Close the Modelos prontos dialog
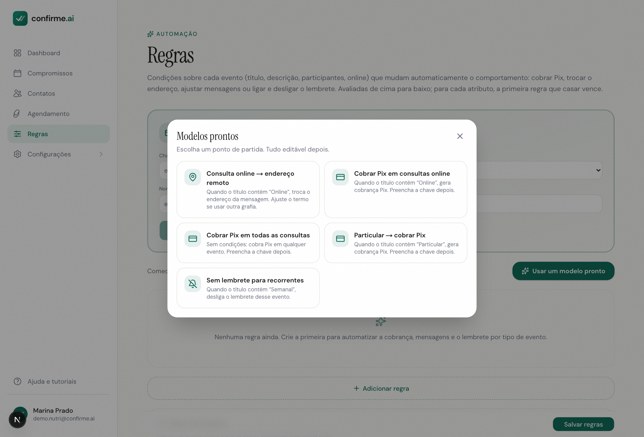 (460, 136)
